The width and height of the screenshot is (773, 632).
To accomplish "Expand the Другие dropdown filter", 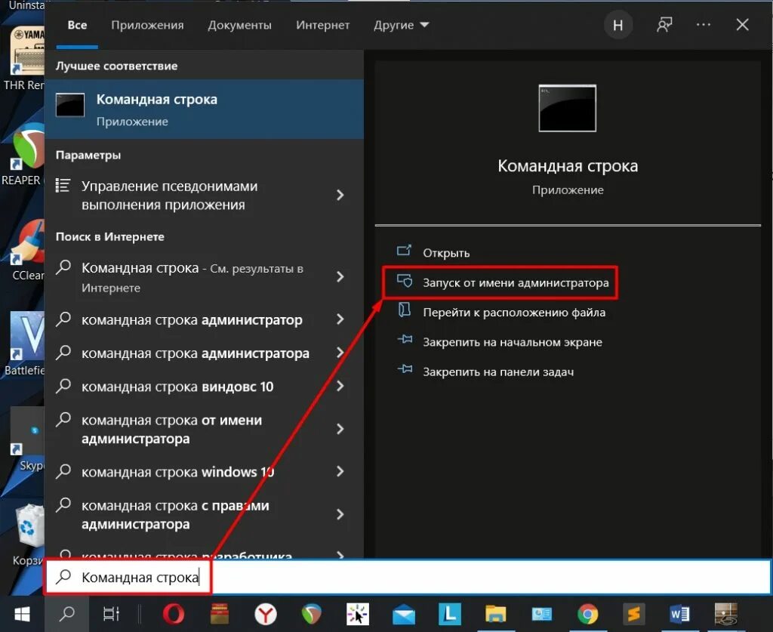I will pos(402,25).
